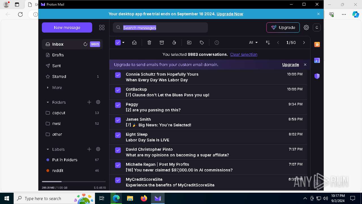
Task: Open the Security Center shield icon
Action: [x=317, y=76]
